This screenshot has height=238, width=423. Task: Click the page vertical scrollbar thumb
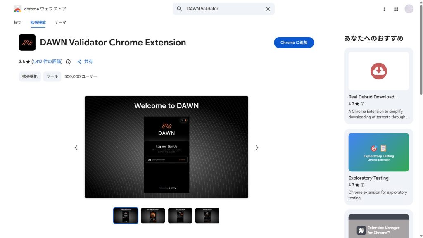coord(421,49)
